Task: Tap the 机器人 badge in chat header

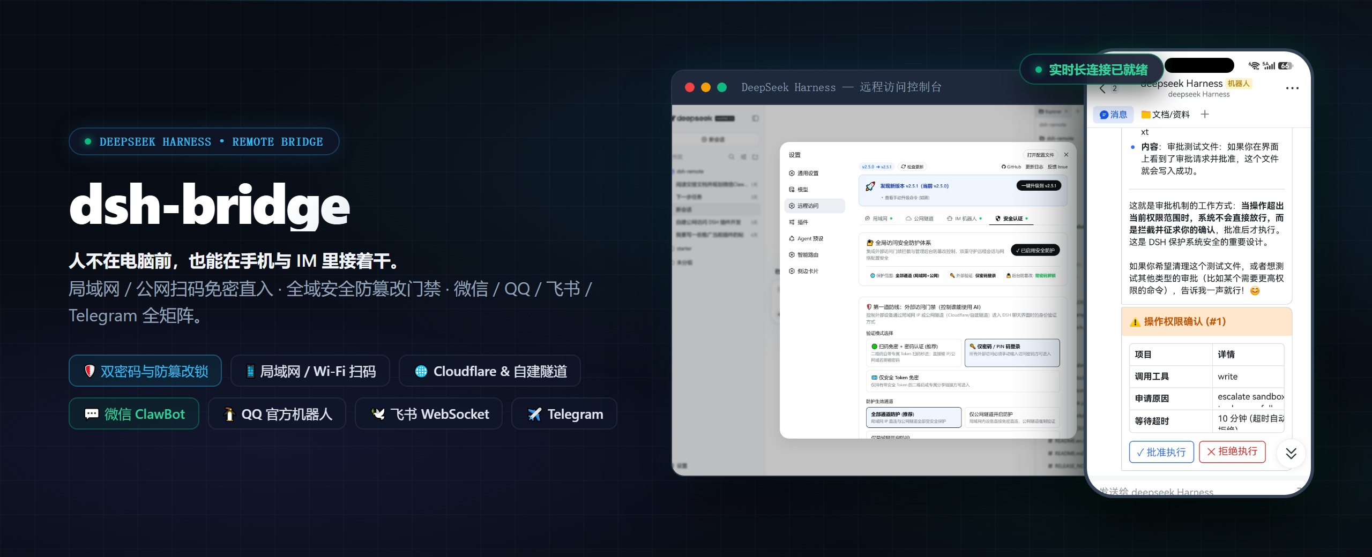Action: tap(1239, 84)
